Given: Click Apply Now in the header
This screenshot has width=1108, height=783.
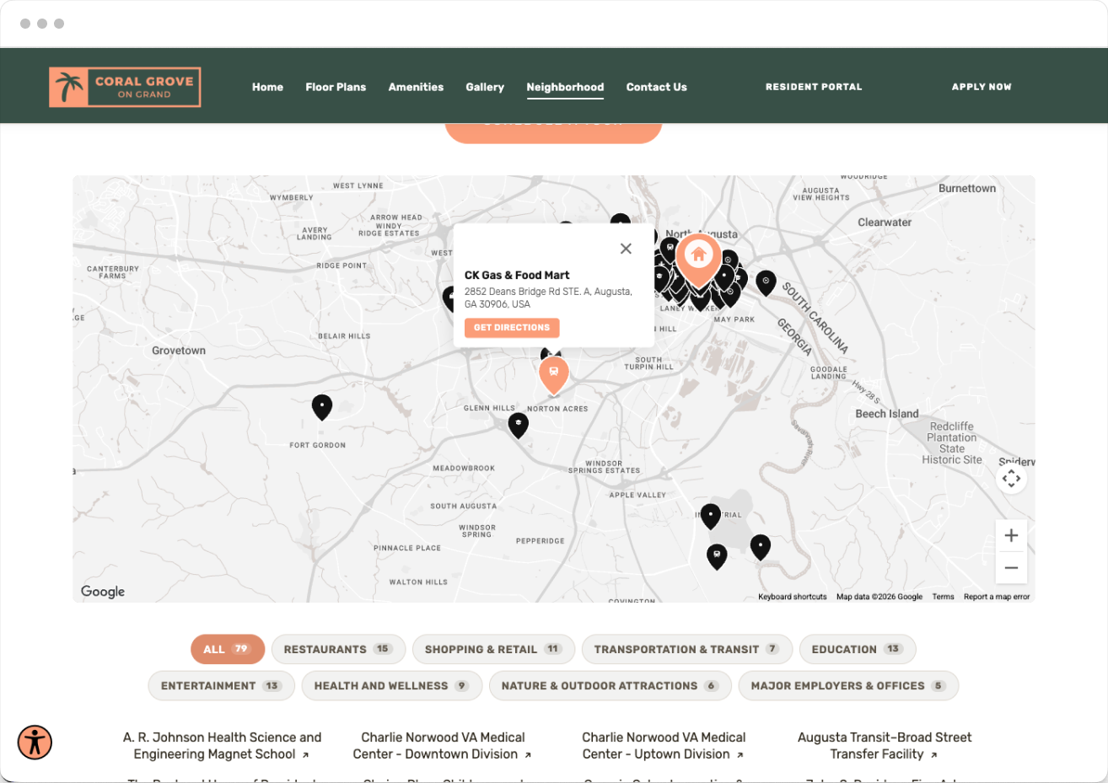Looking at the screenshot, I should point(982,87).
